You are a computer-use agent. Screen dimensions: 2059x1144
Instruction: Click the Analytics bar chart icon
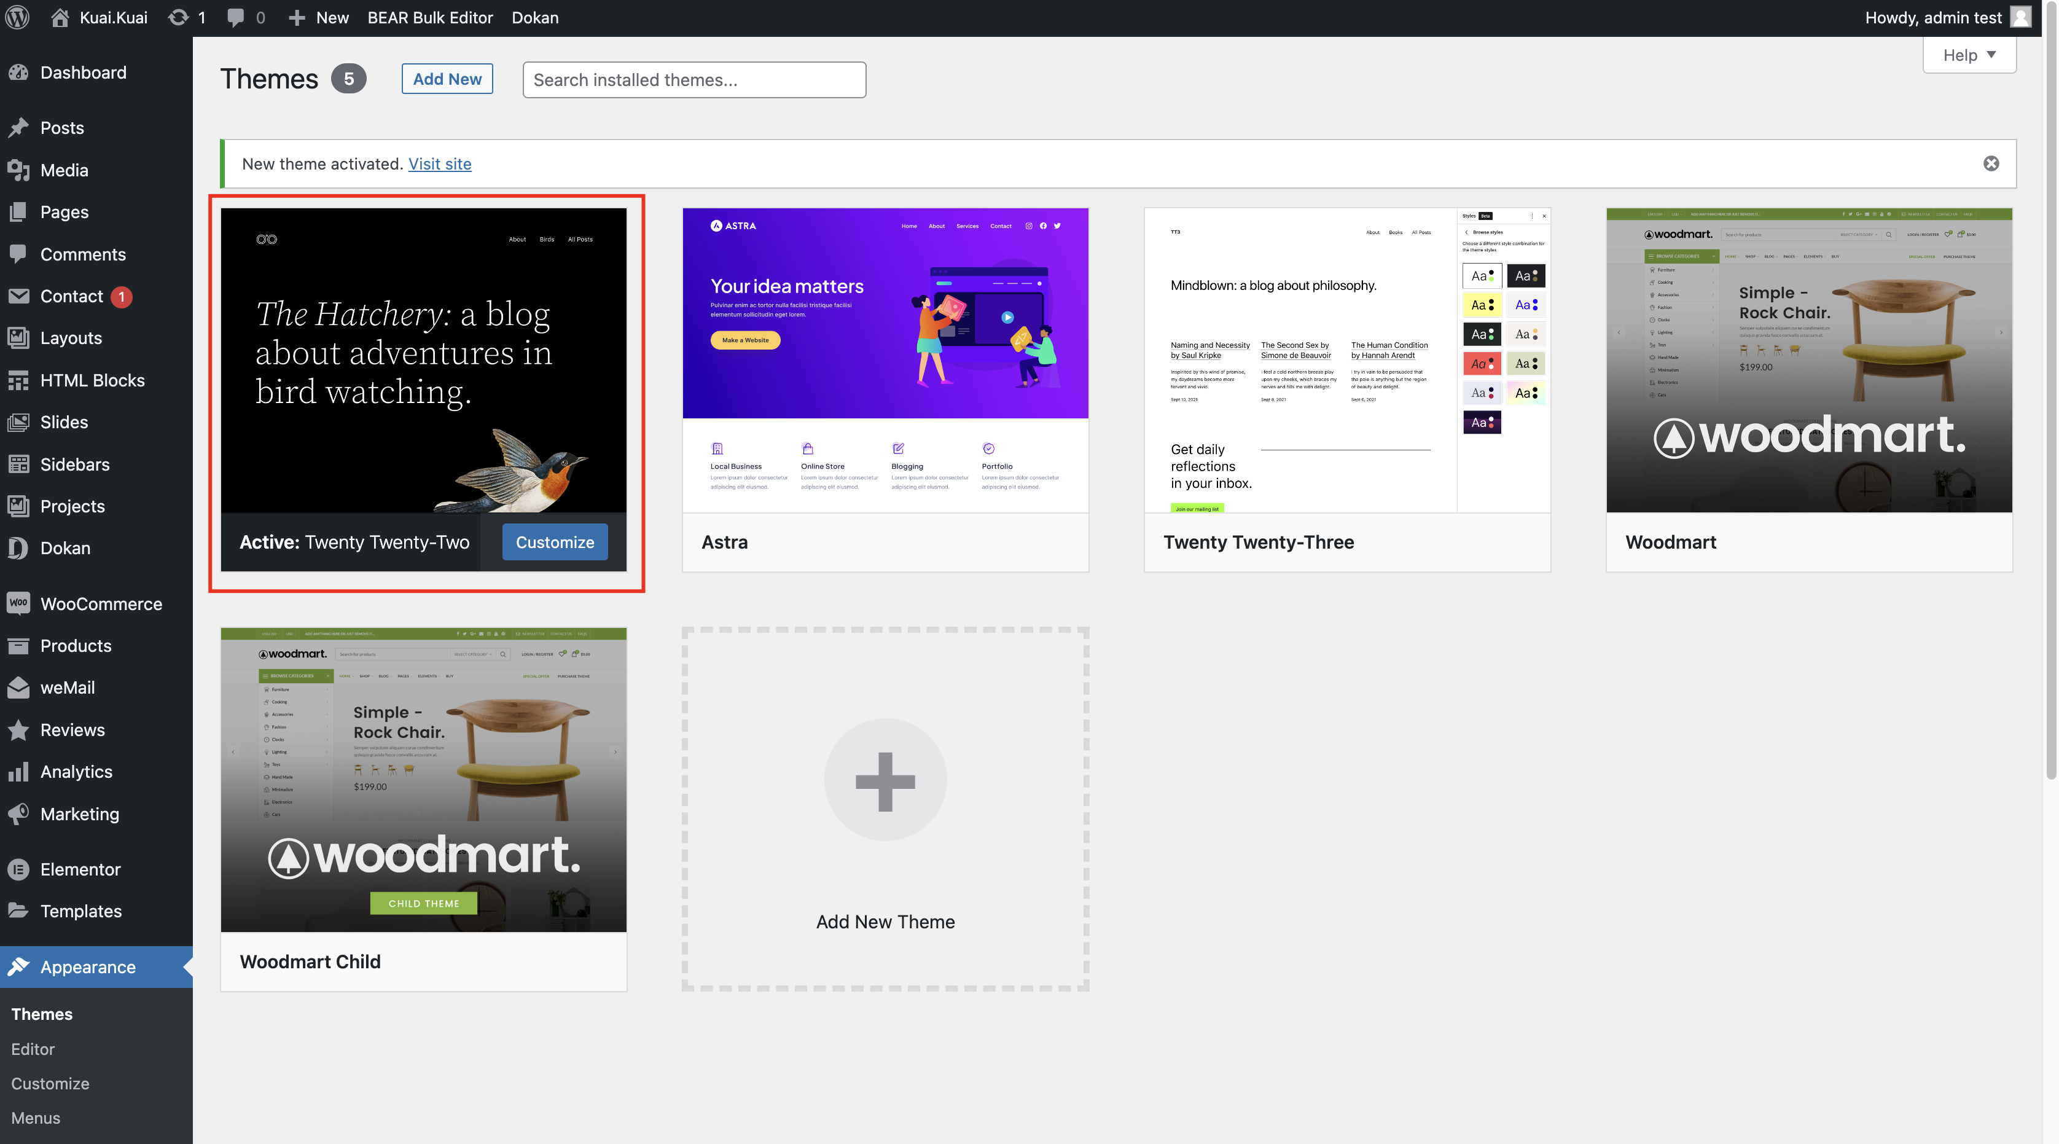[x=18, y=772]
